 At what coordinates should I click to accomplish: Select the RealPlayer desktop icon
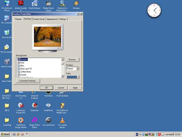(48, 107)
